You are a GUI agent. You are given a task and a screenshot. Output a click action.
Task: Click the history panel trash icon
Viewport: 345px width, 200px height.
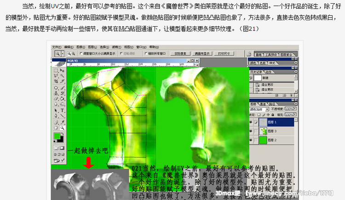click(x=291, y=95)
